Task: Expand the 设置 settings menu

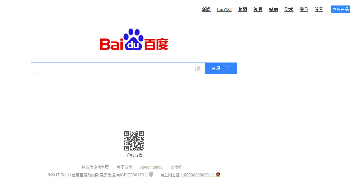Action: [x=319, y=9]
